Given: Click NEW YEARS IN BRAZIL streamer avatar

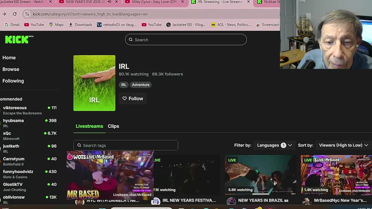Looking at the screenshot, I should click(x=231, y=201).
